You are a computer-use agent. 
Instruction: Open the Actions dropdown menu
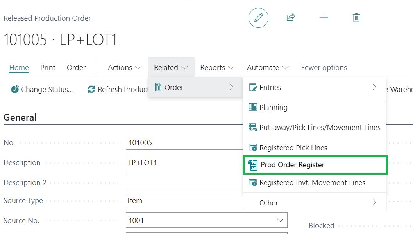pos(124,67)
